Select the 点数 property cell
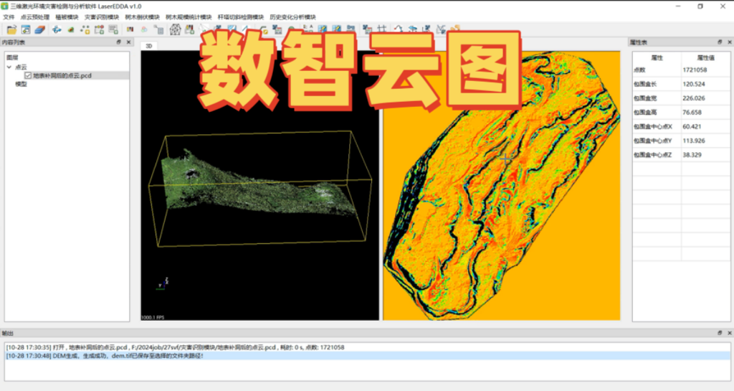Screen dimensions: 734x391 [657, 70]
